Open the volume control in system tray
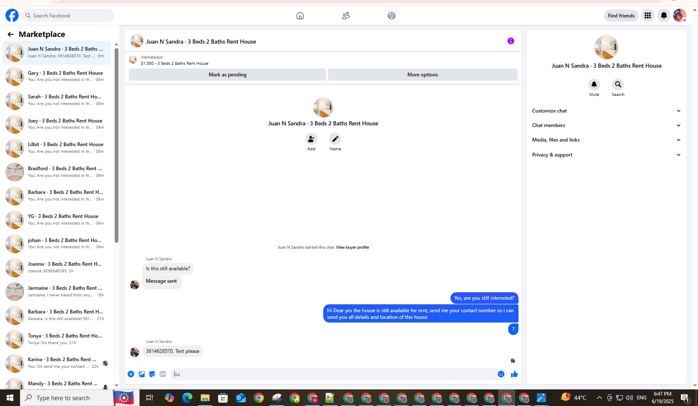698x406 pixels. 629,398
